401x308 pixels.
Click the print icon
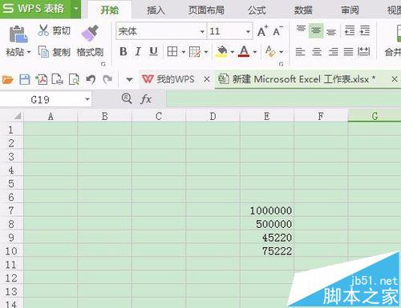(x=57, y=79)
